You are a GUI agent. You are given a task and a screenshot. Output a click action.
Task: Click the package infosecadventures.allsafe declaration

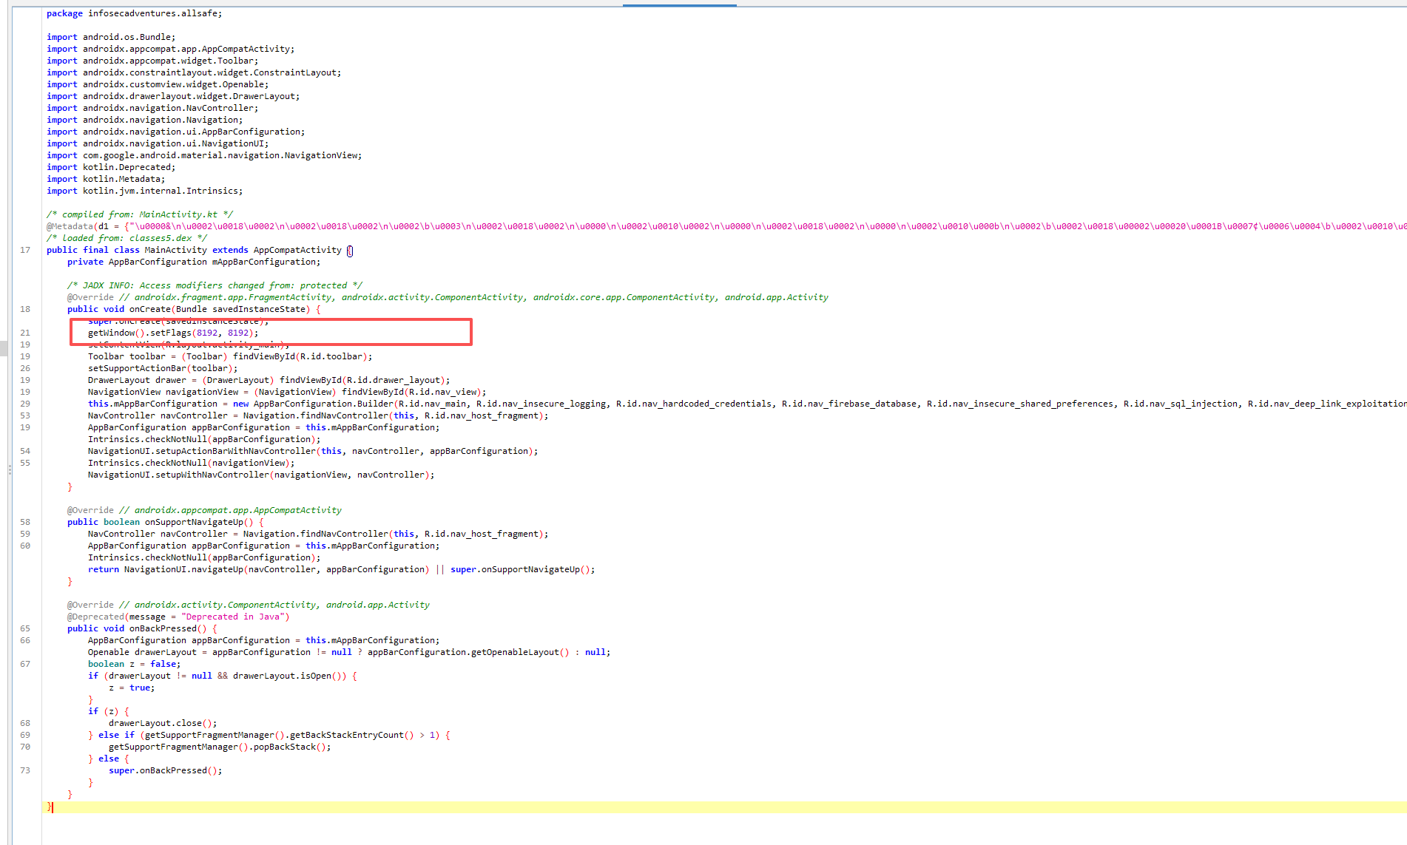[134, 13]
